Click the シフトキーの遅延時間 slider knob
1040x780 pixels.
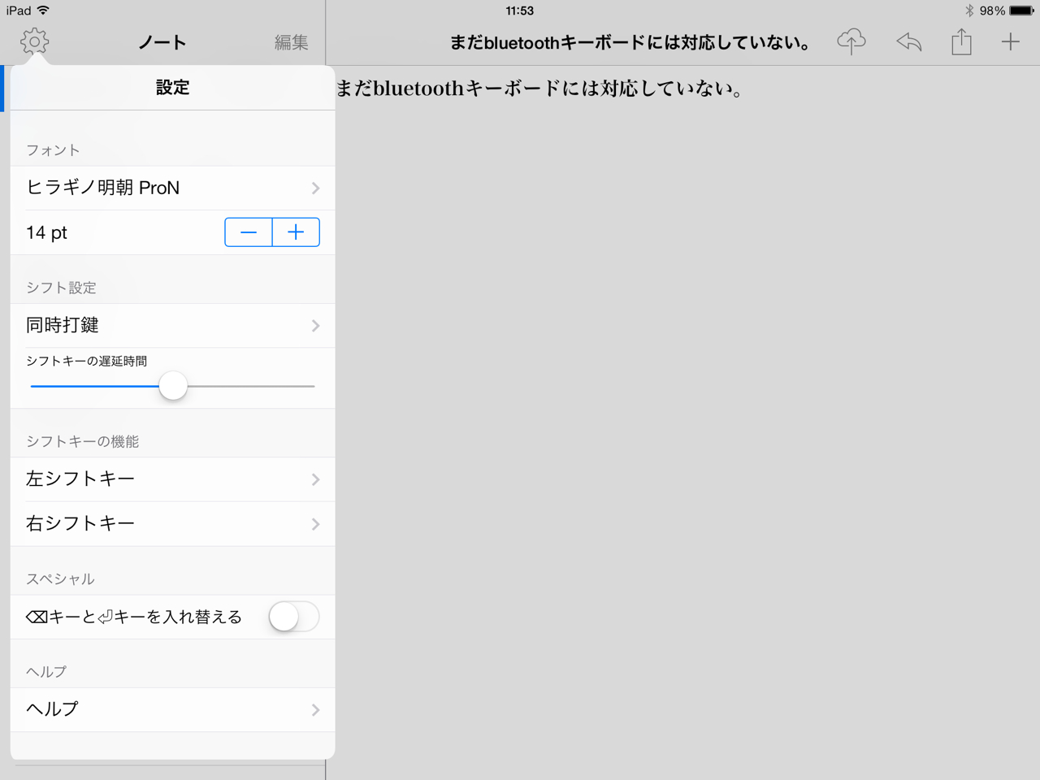tap(173, 386)
